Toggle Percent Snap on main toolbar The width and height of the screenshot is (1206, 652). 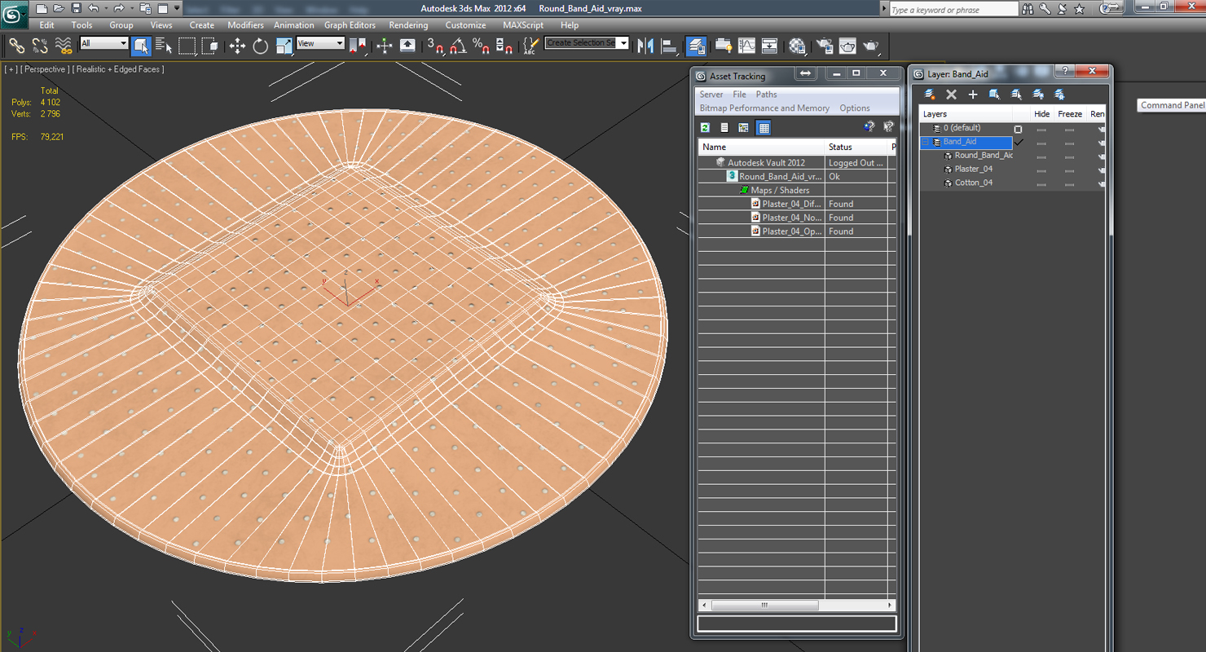(x=481, y=46)
